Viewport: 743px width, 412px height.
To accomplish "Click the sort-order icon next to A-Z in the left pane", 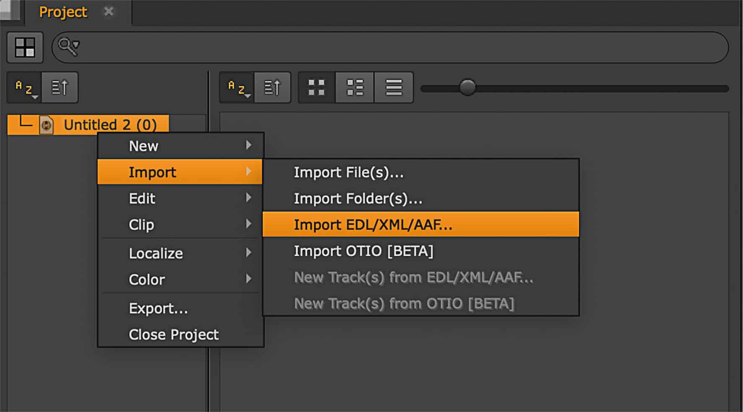I will [60, 87].
